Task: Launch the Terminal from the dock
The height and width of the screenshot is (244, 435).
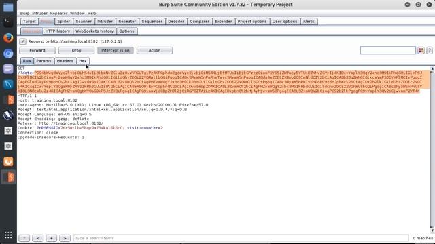Action: [x=8, y=22]
